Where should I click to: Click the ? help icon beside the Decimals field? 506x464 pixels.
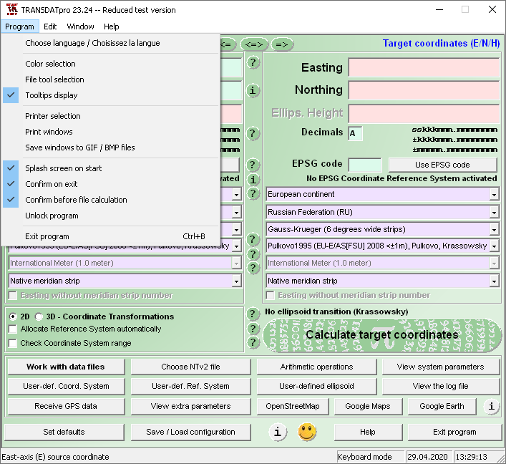pos(253,133)
